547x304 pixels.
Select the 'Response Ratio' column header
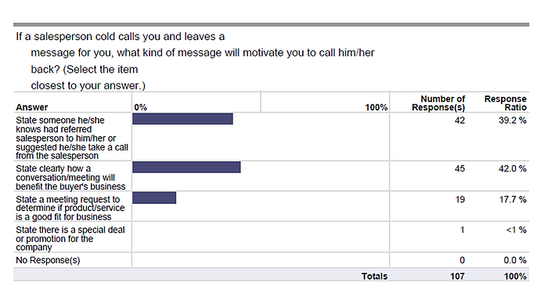506,103
